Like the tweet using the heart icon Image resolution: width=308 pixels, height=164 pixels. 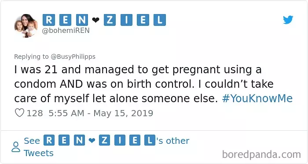click(19, 113)
